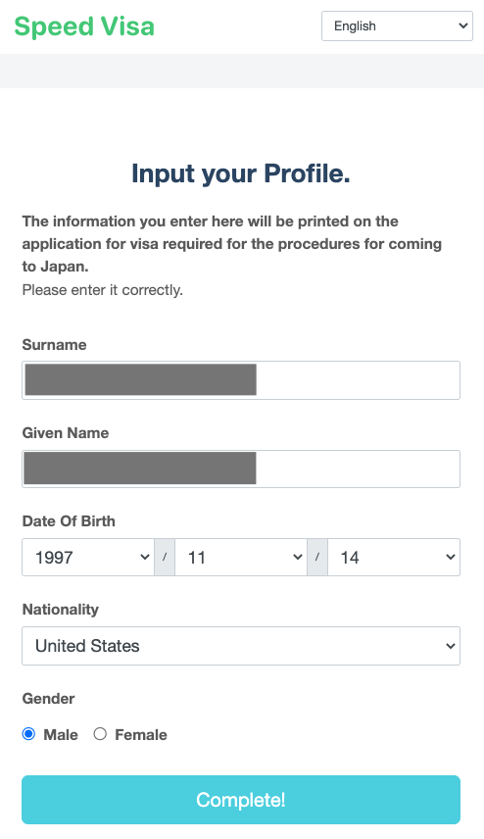Viewport: 484px width, 839px height.
Task: Focus the Surname input field
Action: point(241,380)
